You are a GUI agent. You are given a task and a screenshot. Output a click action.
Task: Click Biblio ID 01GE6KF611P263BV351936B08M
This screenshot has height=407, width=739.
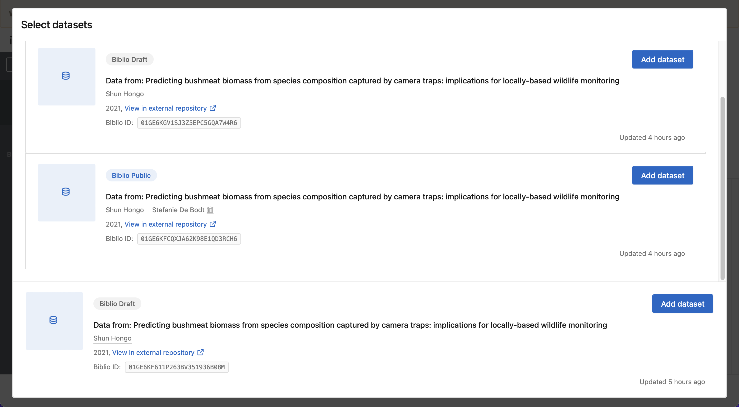tap(176, 367)
